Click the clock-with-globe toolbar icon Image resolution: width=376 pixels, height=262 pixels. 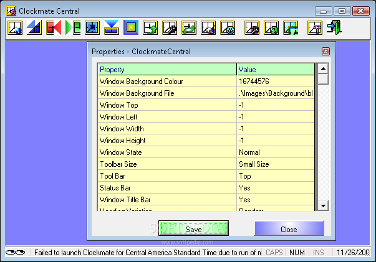click(x=15, y=28)
